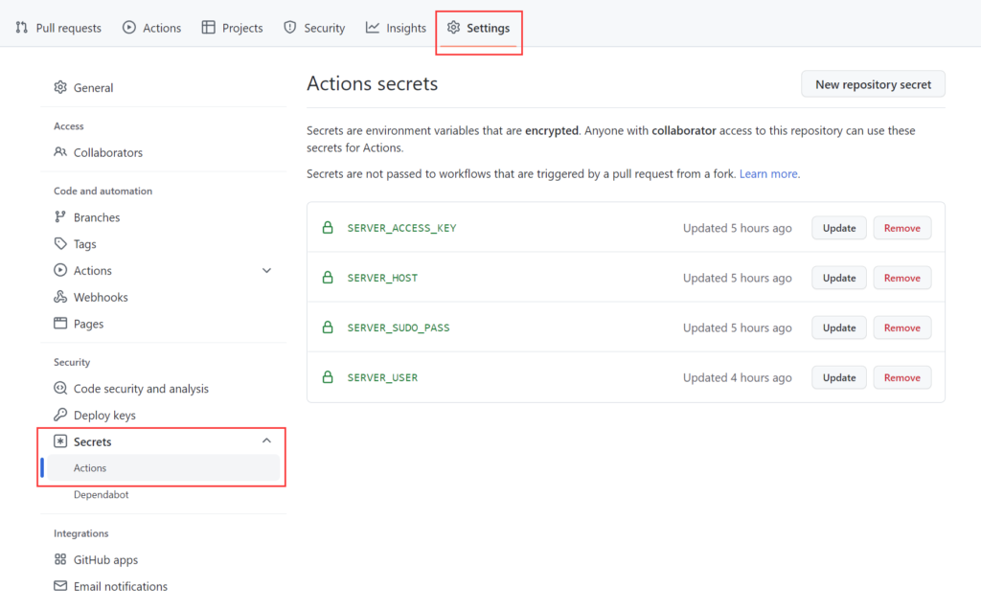This screenshot has height=610, width=981.
Task: Click the SERVER_HOST secret name
Action: [382, 278]
